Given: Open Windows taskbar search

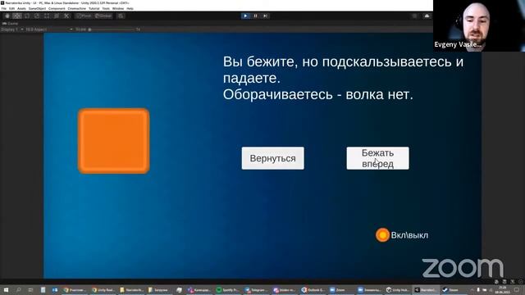Looking at the screenshot, I should (x=18, y=290).
